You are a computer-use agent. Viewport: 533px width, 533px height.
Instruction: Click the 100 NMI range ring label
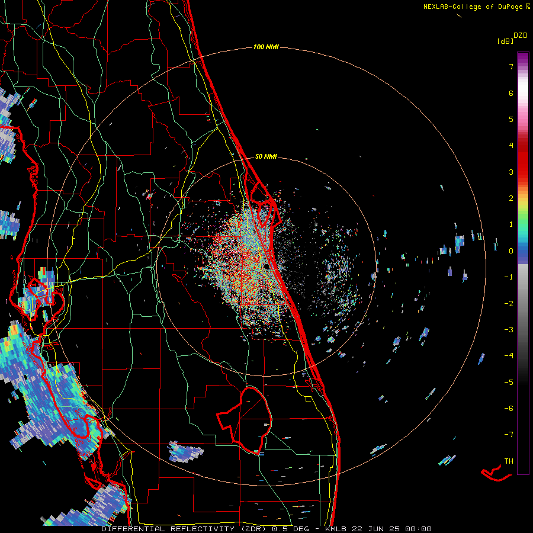click(266, 47)
